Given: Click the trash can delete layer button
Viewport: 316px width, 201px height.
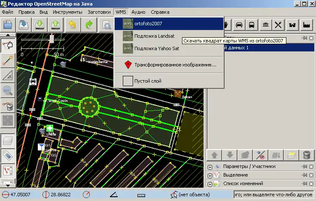Looking at the screenshot, I should click(307, 155).
